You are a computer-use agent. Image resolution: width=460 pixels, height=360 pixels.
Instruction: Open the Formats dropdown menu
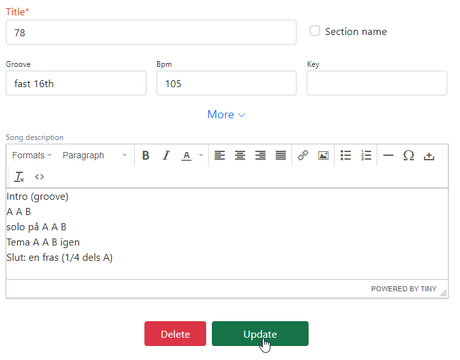[x=32, y=155]
